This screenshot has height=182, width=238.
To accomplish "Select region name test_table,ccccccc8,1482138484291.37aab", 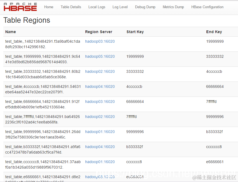I will coord(43,164).
